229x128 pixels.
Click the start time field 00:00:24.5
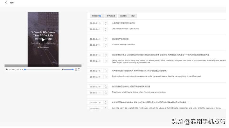click(96, 71)
